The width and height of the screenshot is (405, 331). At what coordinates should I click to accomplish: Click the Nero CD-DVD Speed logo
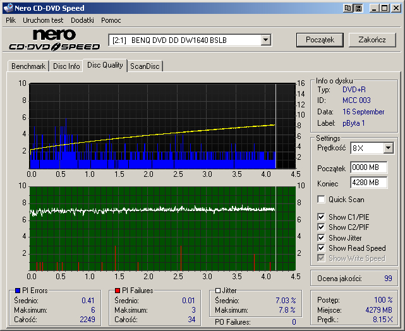(x=54, y=40)
